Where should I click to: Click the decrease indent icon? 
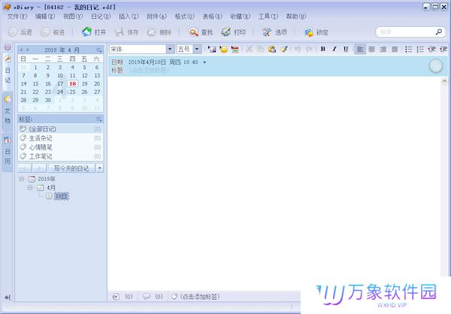[x=431, y=49]
